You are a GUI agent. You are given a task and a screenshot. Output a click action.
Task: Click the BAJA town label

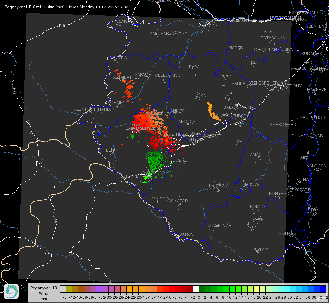click(x=313, y=209)
